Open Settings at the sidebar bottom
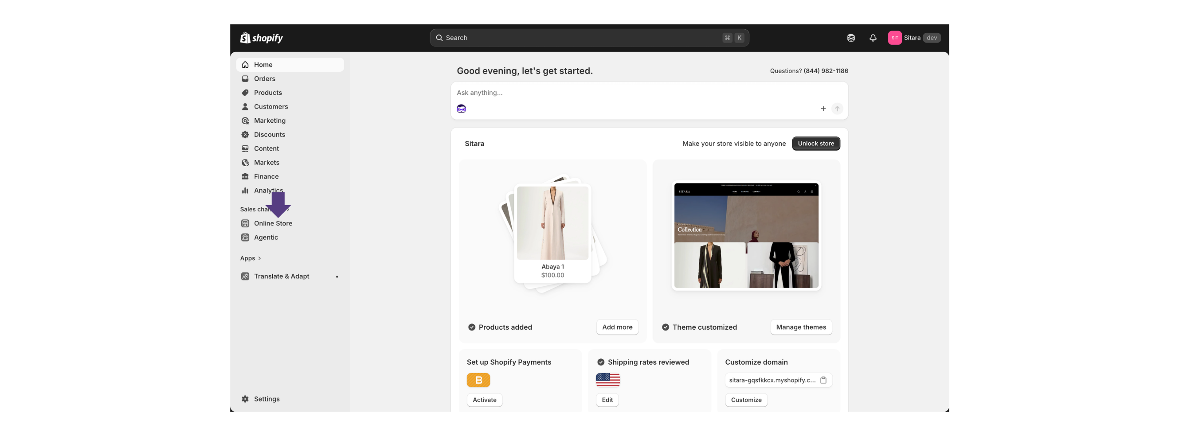Viewport: 1179px width, 436px height. coord(290,399)
